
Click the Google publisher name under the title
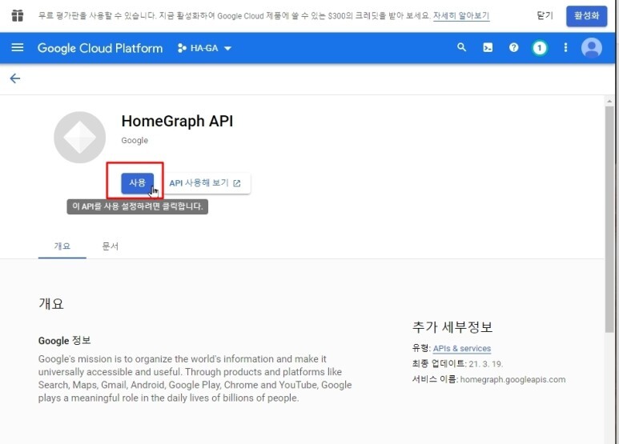click(x=135, y=140)
